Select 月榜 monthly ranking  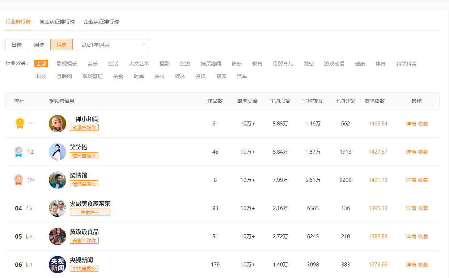tap(62, 44)
